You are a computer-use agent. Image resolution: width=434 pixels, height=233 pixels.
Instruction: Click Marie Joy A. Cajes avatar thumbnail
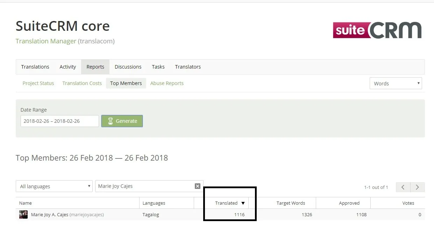click(x=23, y=214)
